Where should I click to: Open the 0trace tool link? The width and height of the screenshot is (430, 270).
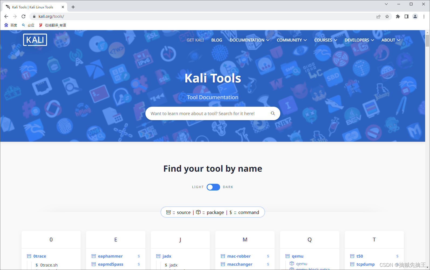point(40,256)
